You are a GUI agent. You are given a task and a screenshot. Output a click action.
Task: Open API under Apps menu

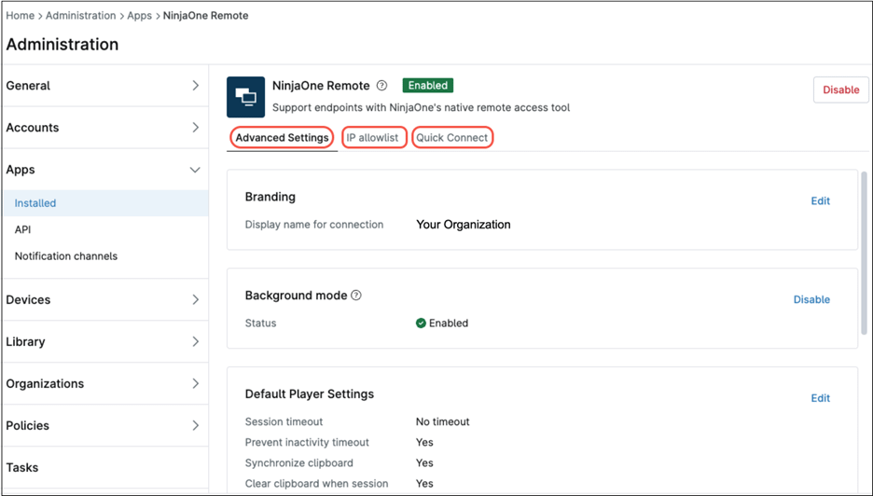pyautogui.click(x=23, y=229)
